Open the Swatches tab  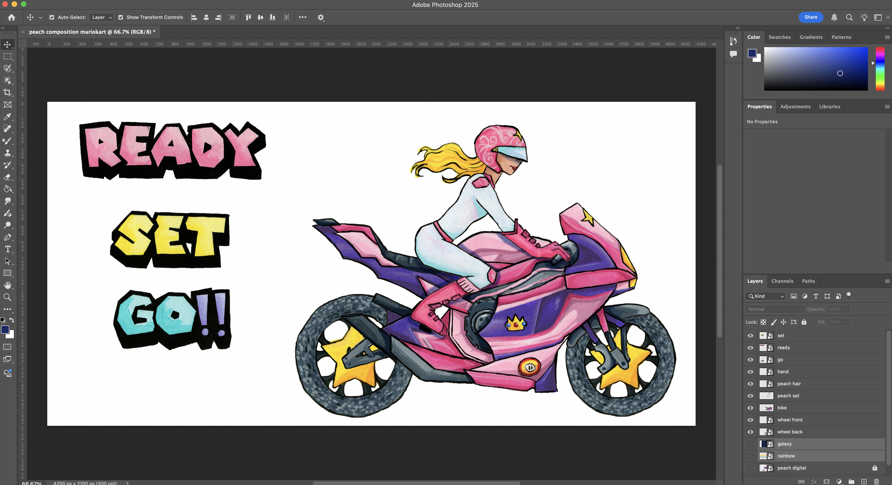point(779,37)
